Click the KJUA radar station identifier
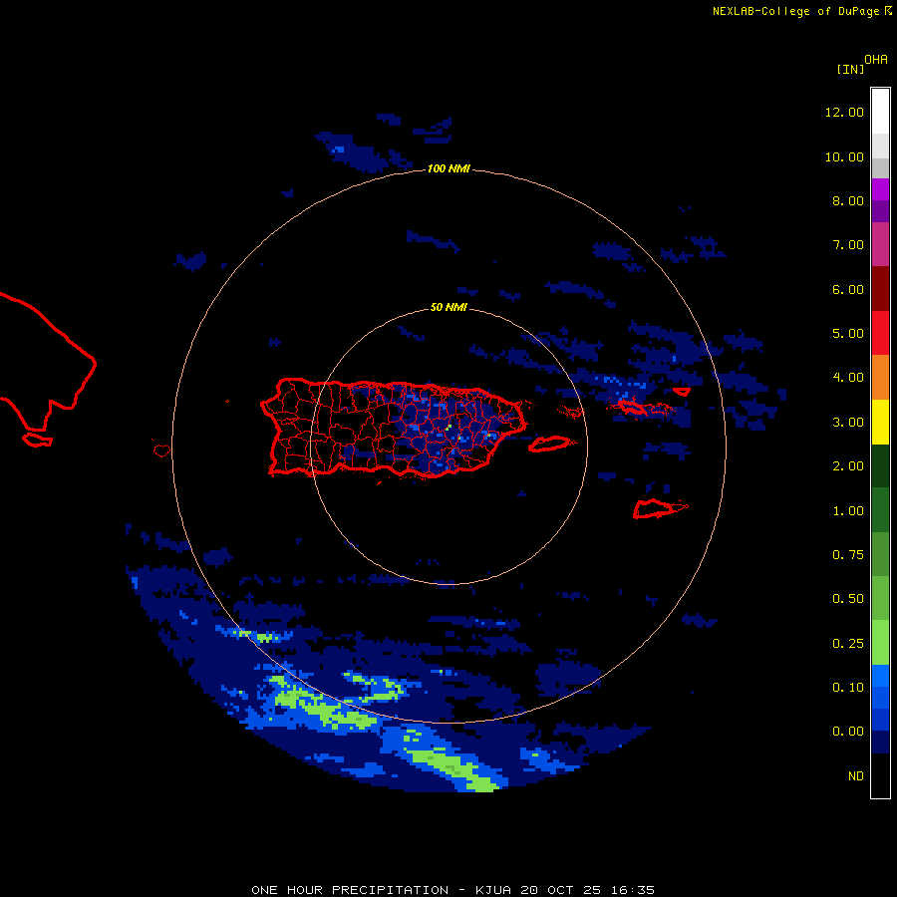 coord(493,890)
